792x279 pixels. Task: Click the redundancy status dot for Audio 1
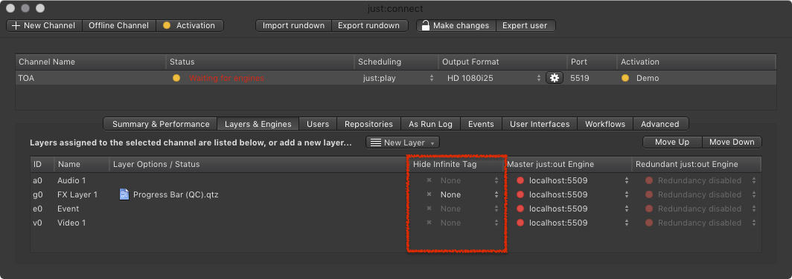click(x=649, y=180)
